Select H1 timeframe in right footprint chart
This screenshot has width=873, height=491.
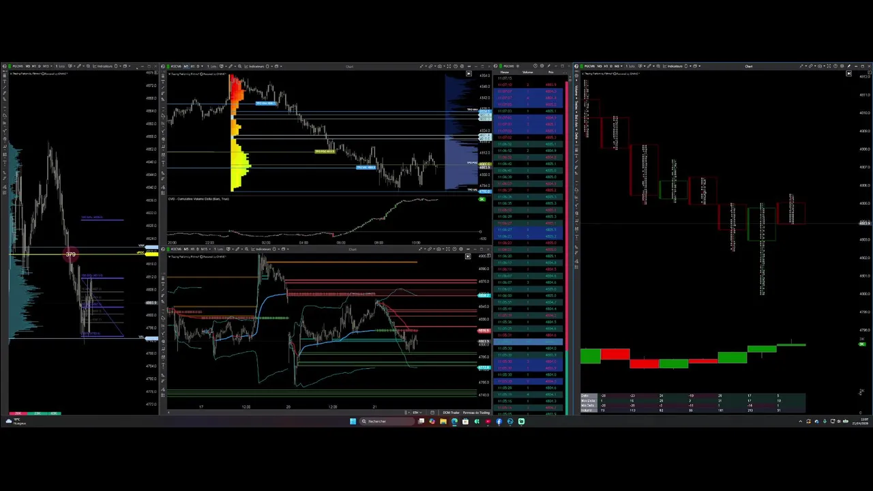(x=606, y=66)
